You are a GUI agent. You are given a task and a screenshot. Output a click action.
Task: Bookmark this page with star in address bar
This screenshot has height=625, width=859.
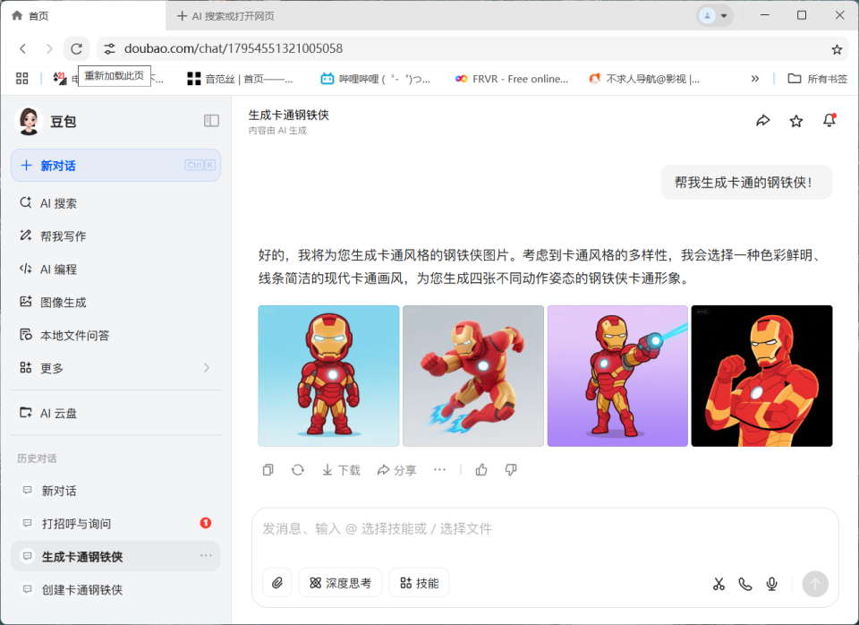click(x=837, y=49)
